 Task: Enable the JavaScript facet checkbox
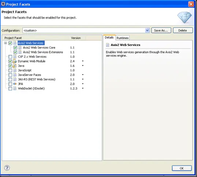[x=10, y=70]
